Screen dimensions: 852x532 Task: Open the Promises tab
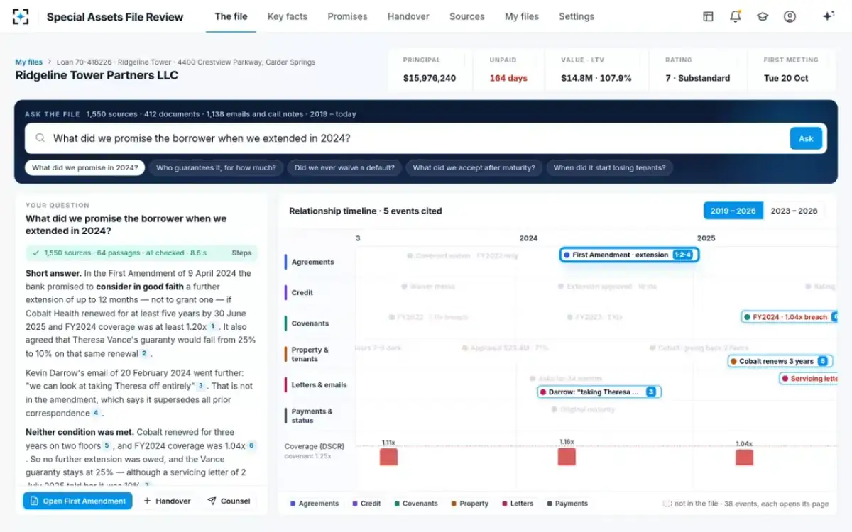tap(347, 16)
